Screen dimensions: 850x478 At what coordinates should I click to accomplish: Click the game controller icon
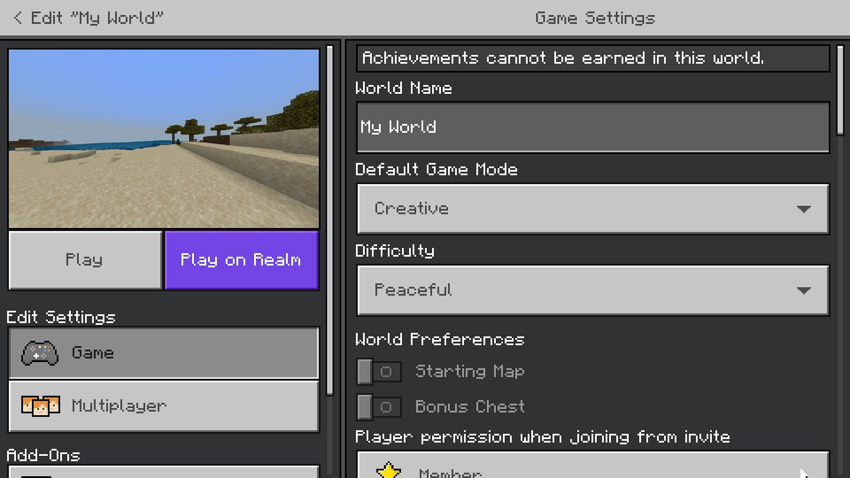(x=40, y=353)
